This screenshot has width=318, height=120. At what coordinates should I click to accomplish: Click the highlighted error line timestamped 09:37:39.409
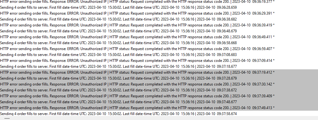pyautogui.click(x=159, y=96)
